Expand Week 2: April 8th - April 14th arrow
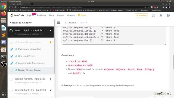The image size is (174, 98). [x=51, y=79]
